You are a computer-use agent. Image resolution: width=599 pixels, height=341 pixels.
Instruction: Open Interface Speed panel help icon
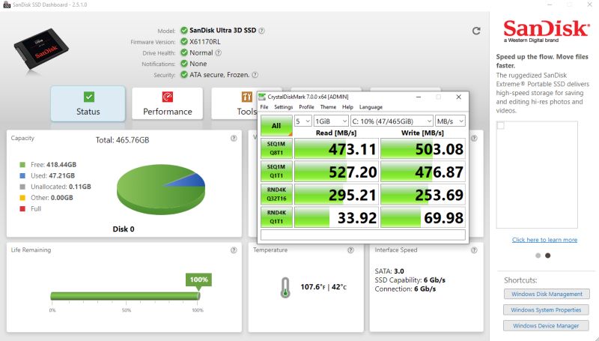[x=474, y=250]
